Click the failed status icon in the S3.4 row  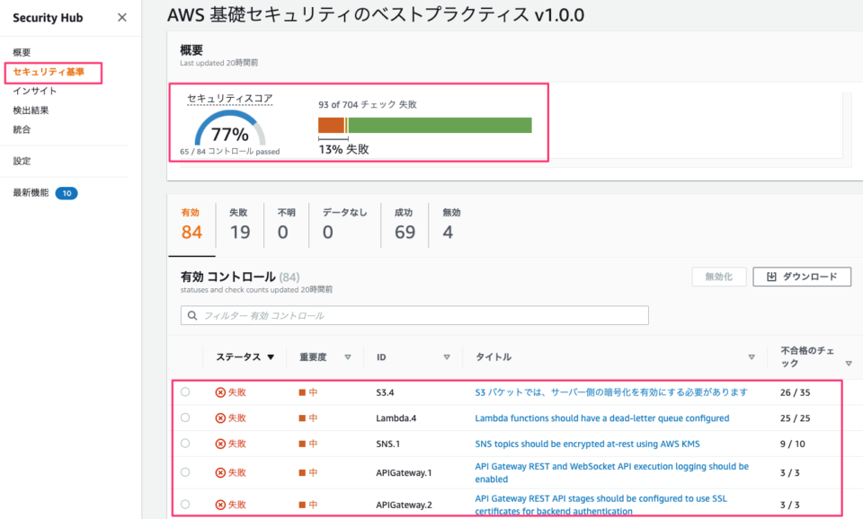pos(220,392)
